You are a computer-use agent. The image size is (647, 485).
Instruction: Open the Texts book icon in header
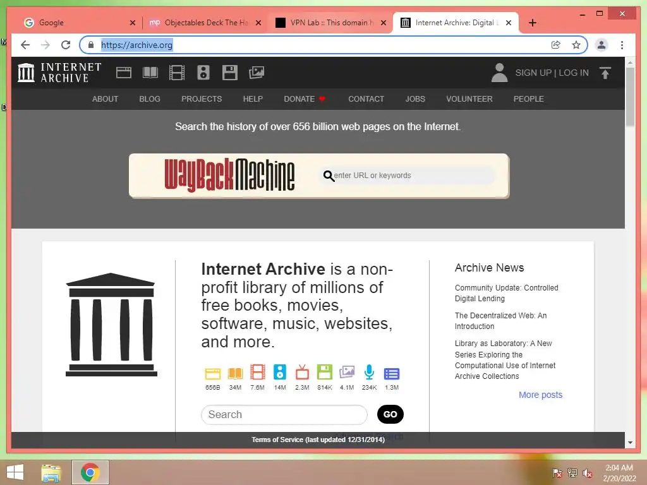[x=150, y=73]
